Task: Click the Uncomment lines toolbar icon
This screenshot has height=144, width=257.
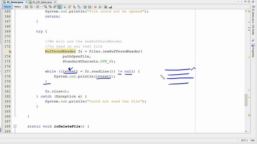Action: click(110, 7)
